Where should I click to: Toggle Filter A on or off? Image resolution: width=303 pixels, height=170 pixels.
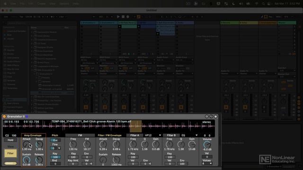click(x=134, y=136)
